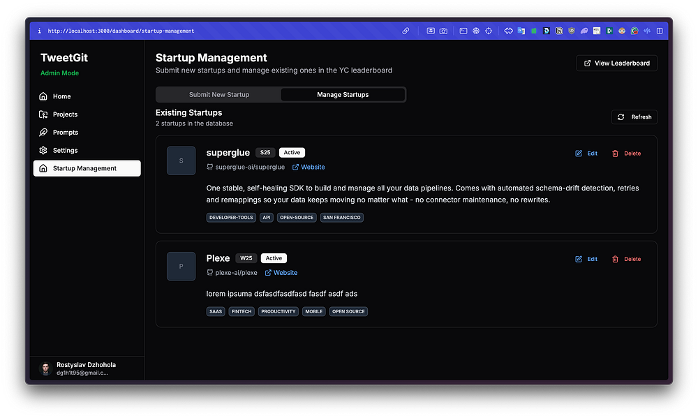Click the audio waveform extension icon
The height and width of the screenshot is (418, 698).
click(647, 31)
